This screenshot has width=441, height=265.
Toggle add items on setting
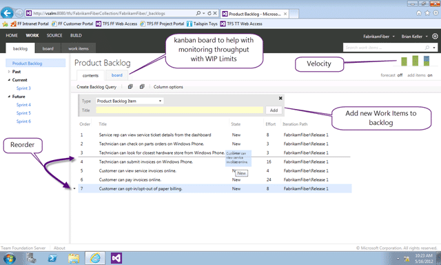click(x=420, y=75)
